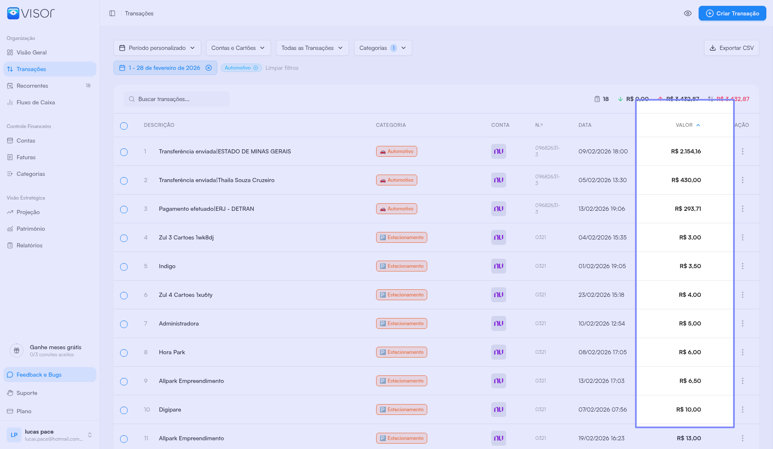The height and width of the screenshot is (449, 773).
Task: Click the Criar Transação button
Action: (732, 13)
